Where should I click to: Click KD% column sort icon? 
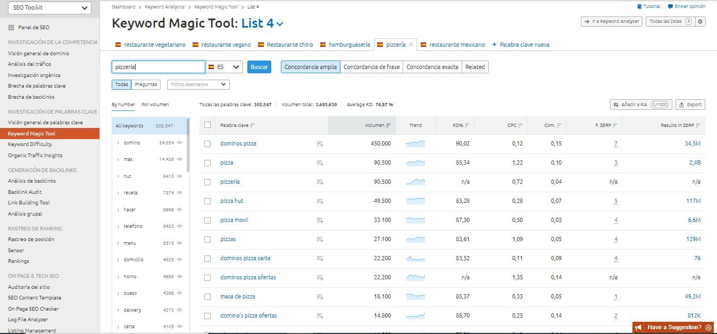[467, 125]
